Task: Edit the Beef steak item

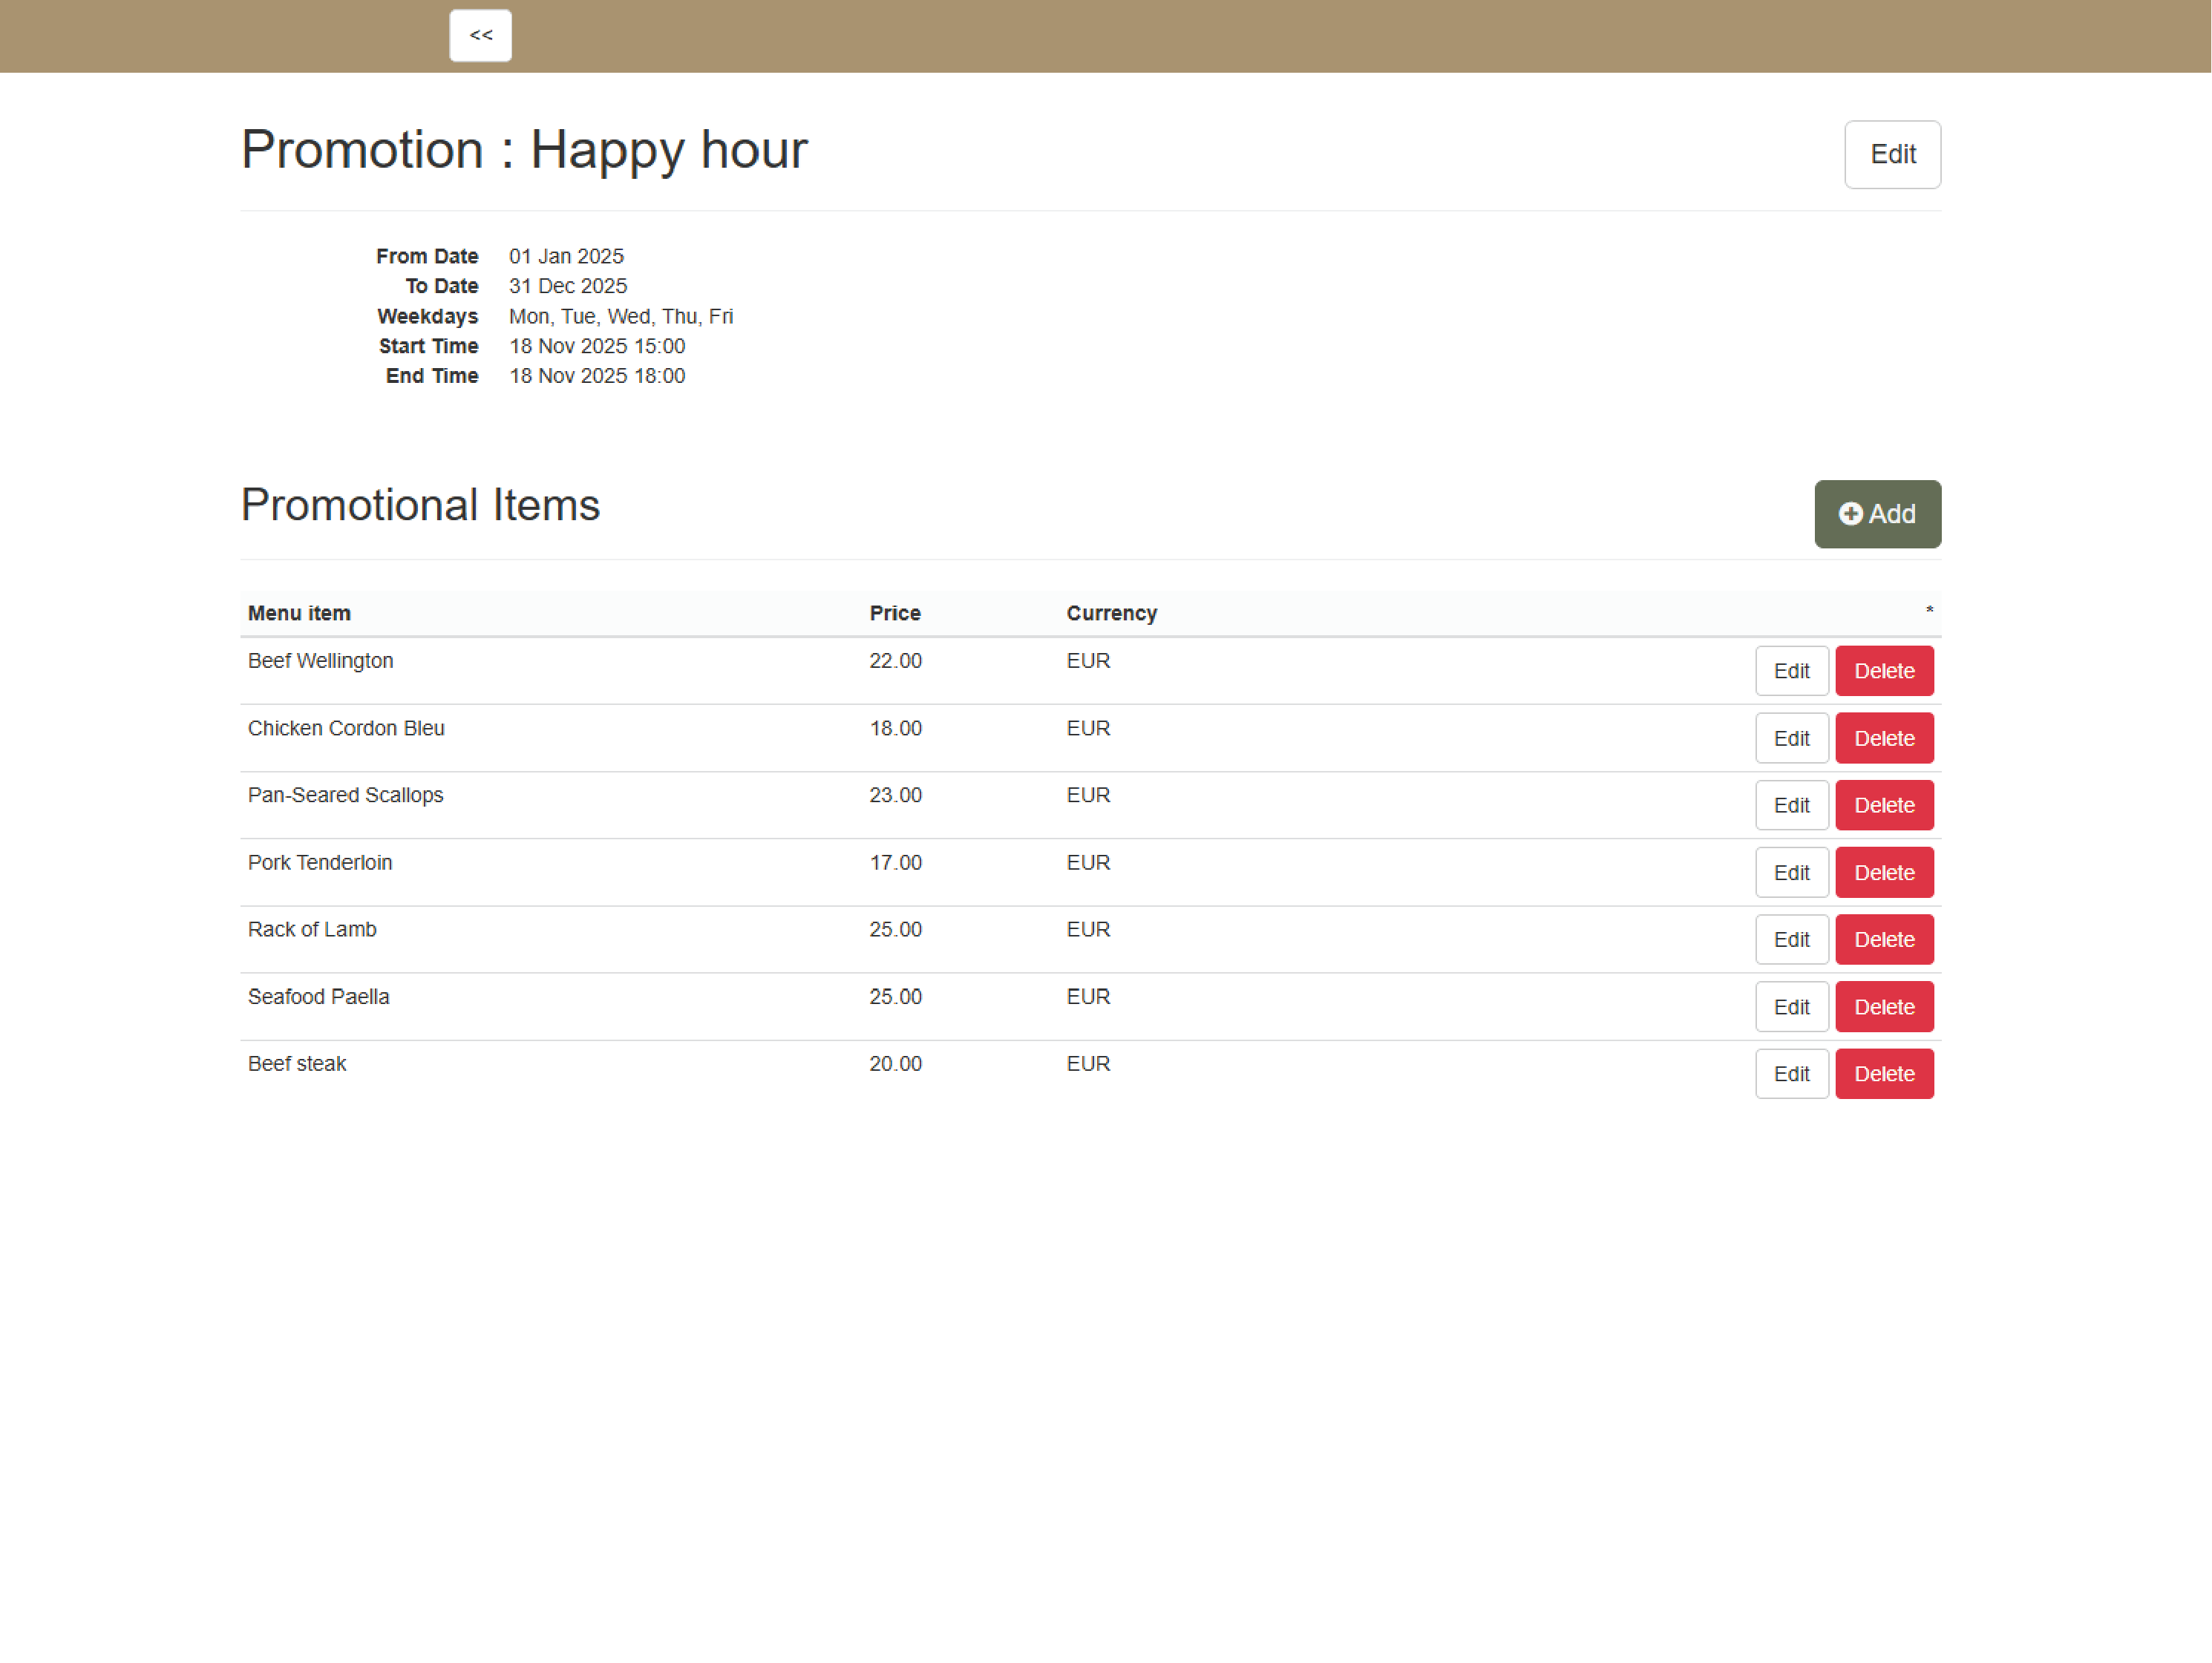Action: [x=1791, y=1073]
